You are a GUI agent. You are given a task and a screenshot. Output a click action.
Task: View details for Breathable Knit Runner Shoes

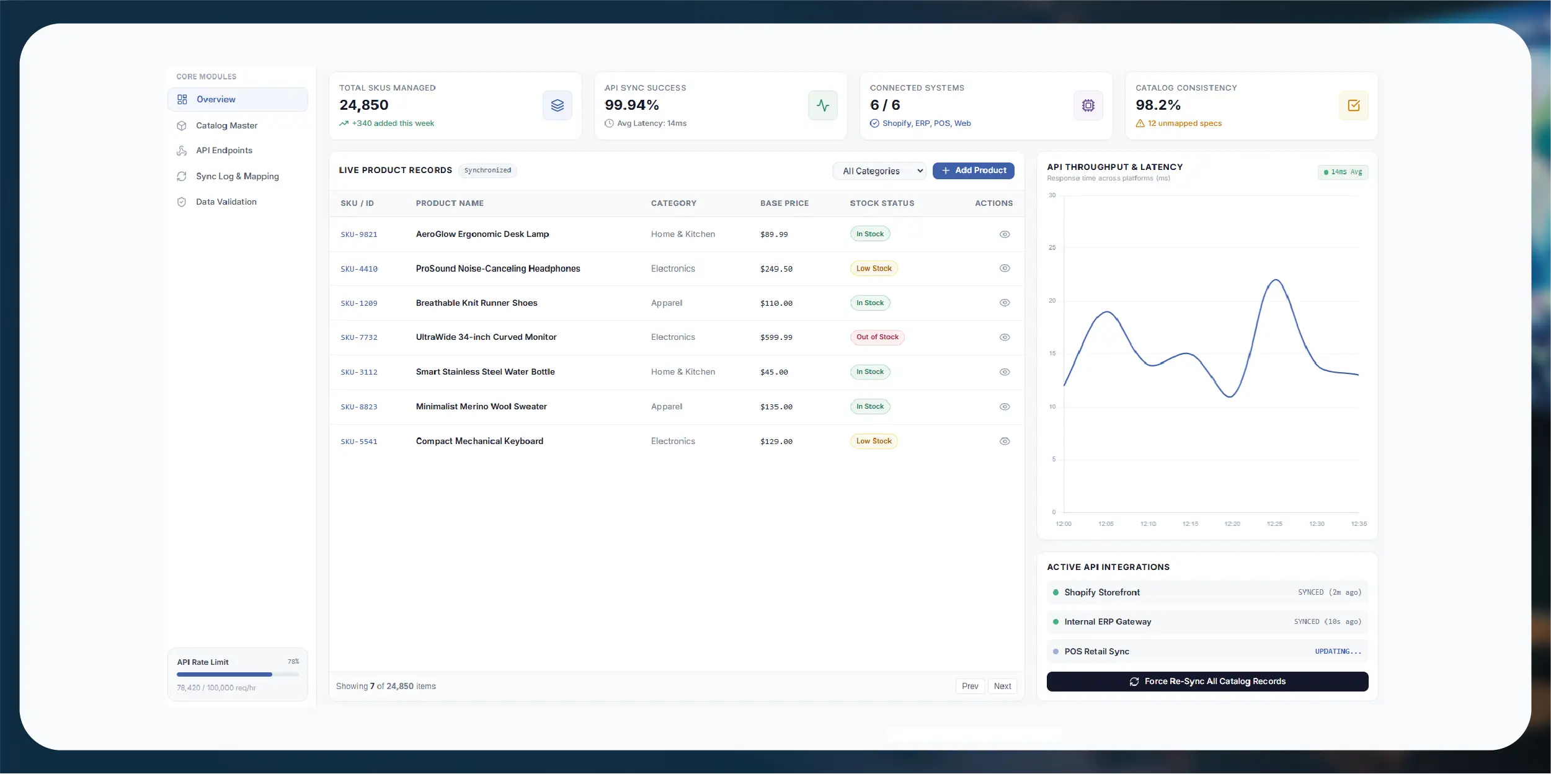[x=1005, y=303]
